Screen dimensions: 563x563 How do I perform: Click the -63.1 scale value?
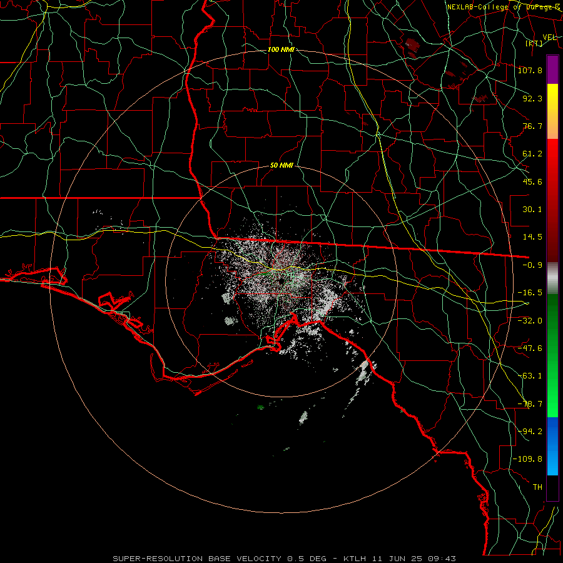530,376
